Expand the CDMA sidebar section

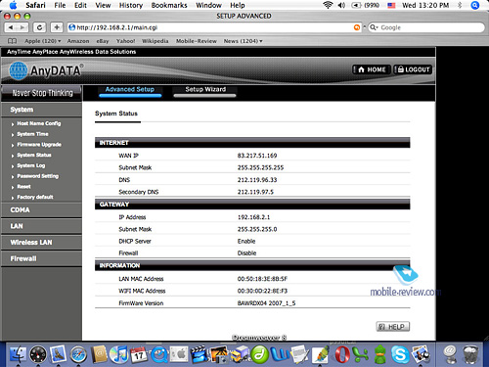[x=41, y=210]
